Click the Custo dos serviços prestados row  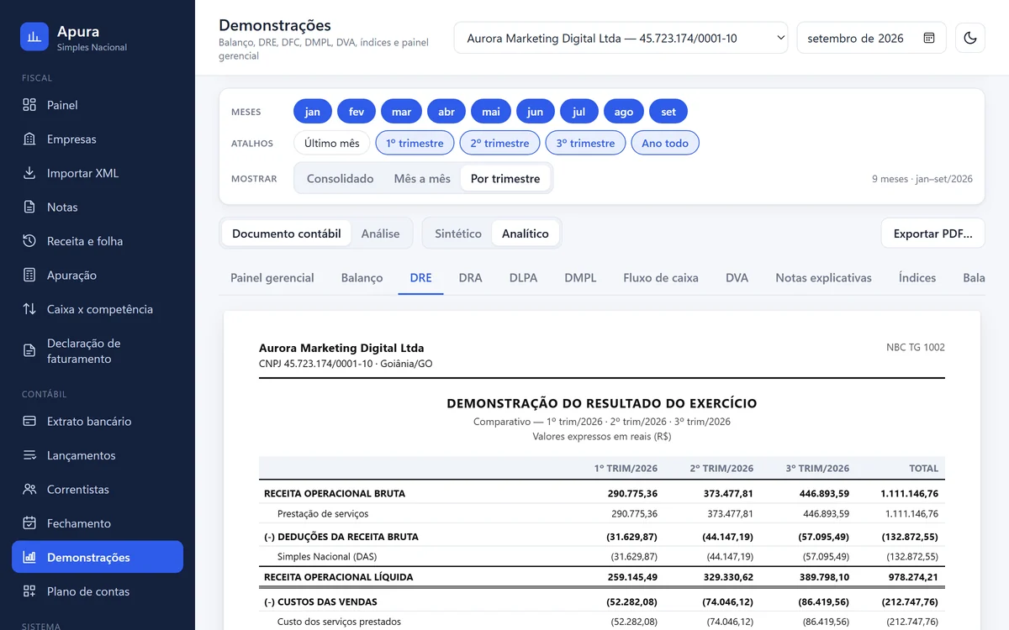click(602, 622)
